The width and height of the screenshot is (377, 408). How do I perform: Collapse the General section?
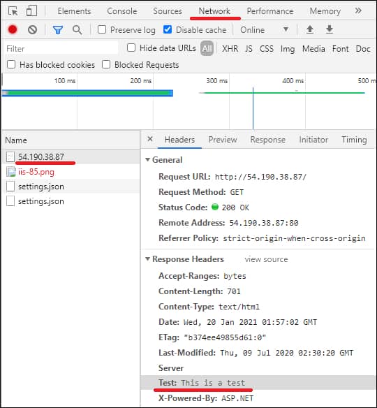147,159
